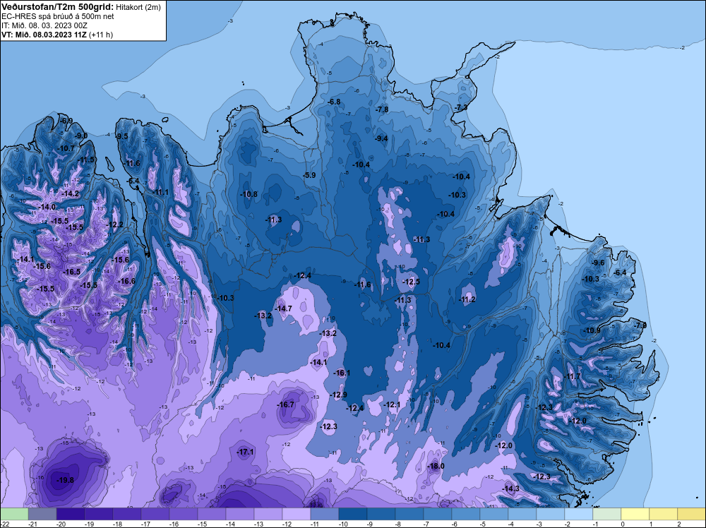Click the temperature value -14.7
Image resolution: width=706 pixels, height=528 pixels.
284,308
